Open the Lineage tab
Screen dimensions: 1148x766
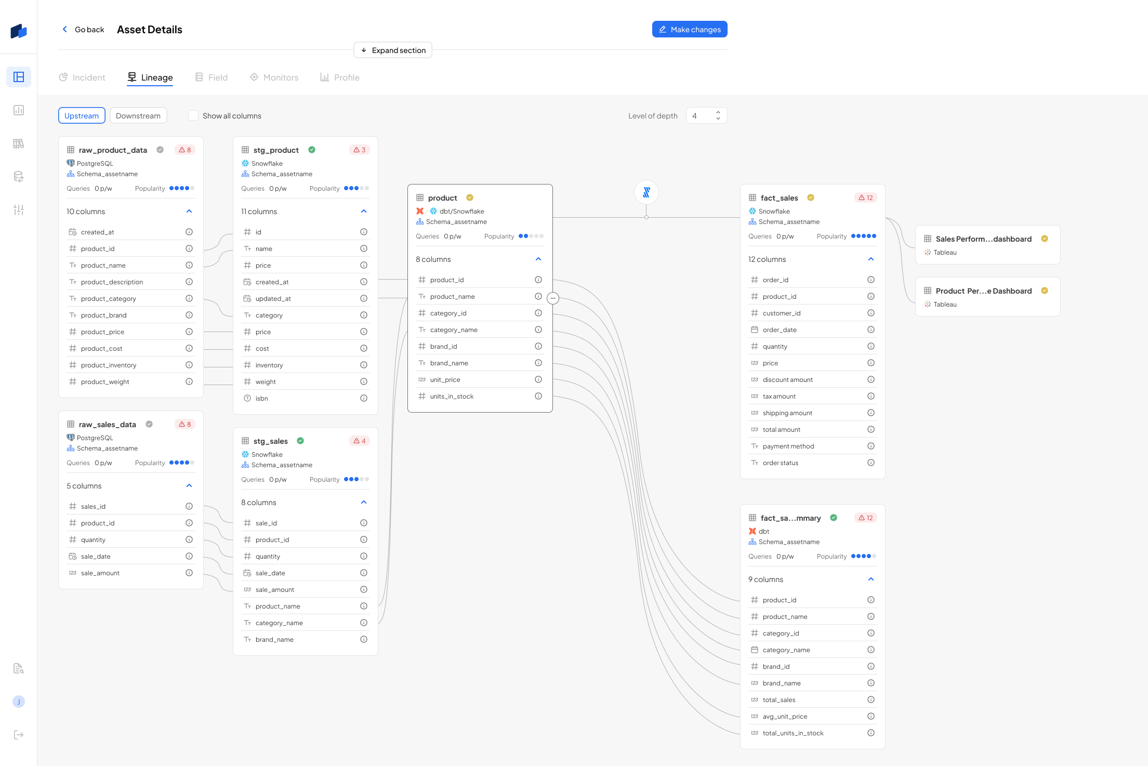point(150,77)
